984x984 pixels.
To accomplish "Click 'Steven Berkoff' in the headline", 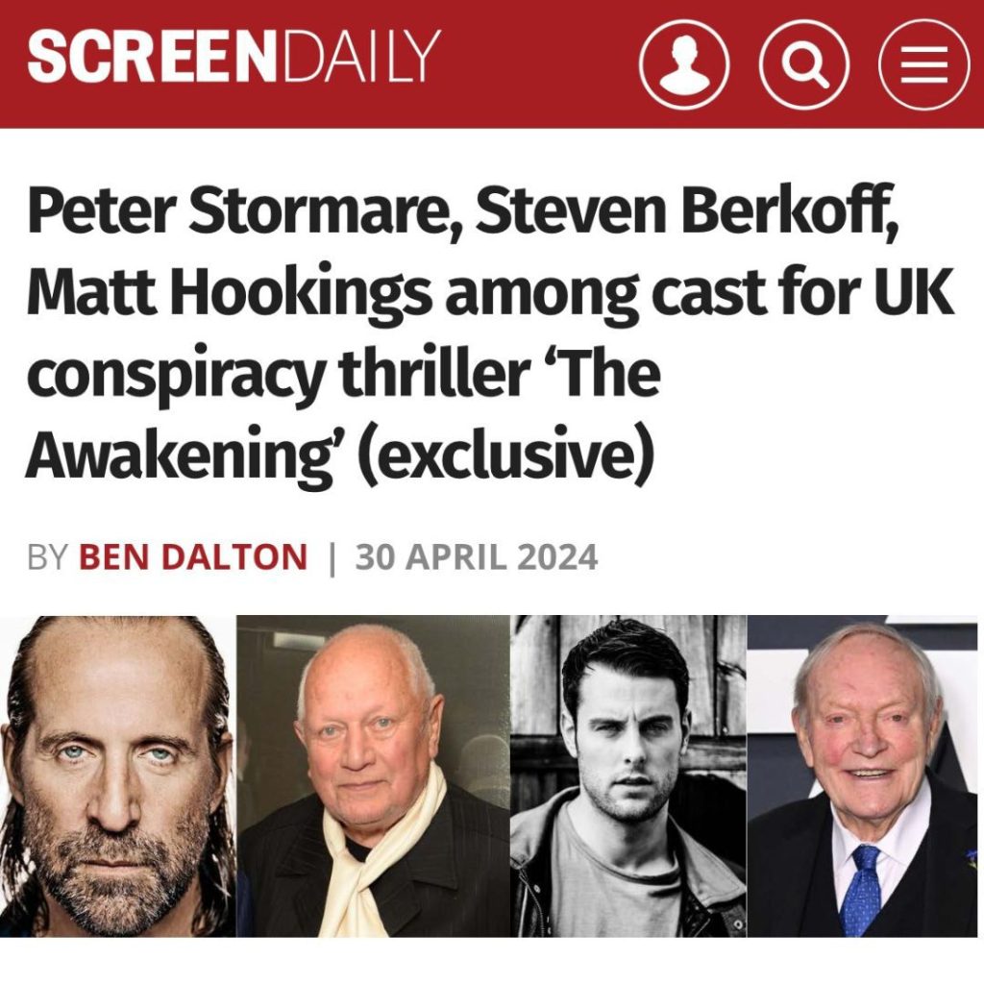I will [x=687, y=210].
